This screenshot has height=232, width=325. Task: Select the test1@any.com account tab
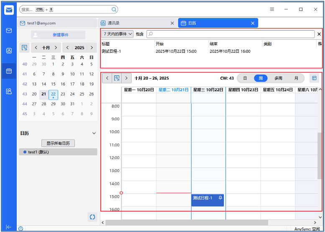57,23
